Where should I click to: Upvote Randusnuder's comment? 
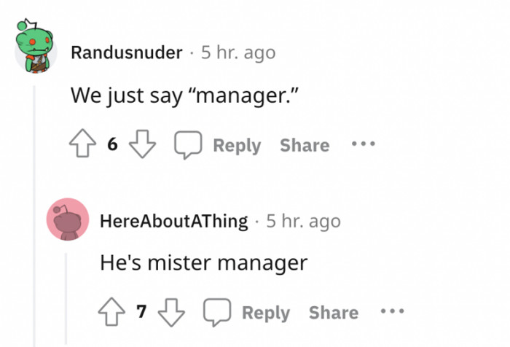click(83, 145)
